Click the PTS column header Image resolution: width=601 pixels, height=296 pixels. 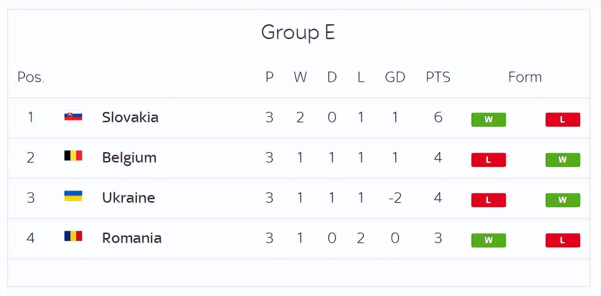coord(438,77)
